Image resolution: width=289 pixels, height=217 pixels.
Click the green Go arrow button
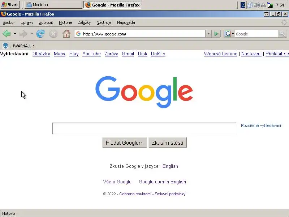tap(216, 34)
